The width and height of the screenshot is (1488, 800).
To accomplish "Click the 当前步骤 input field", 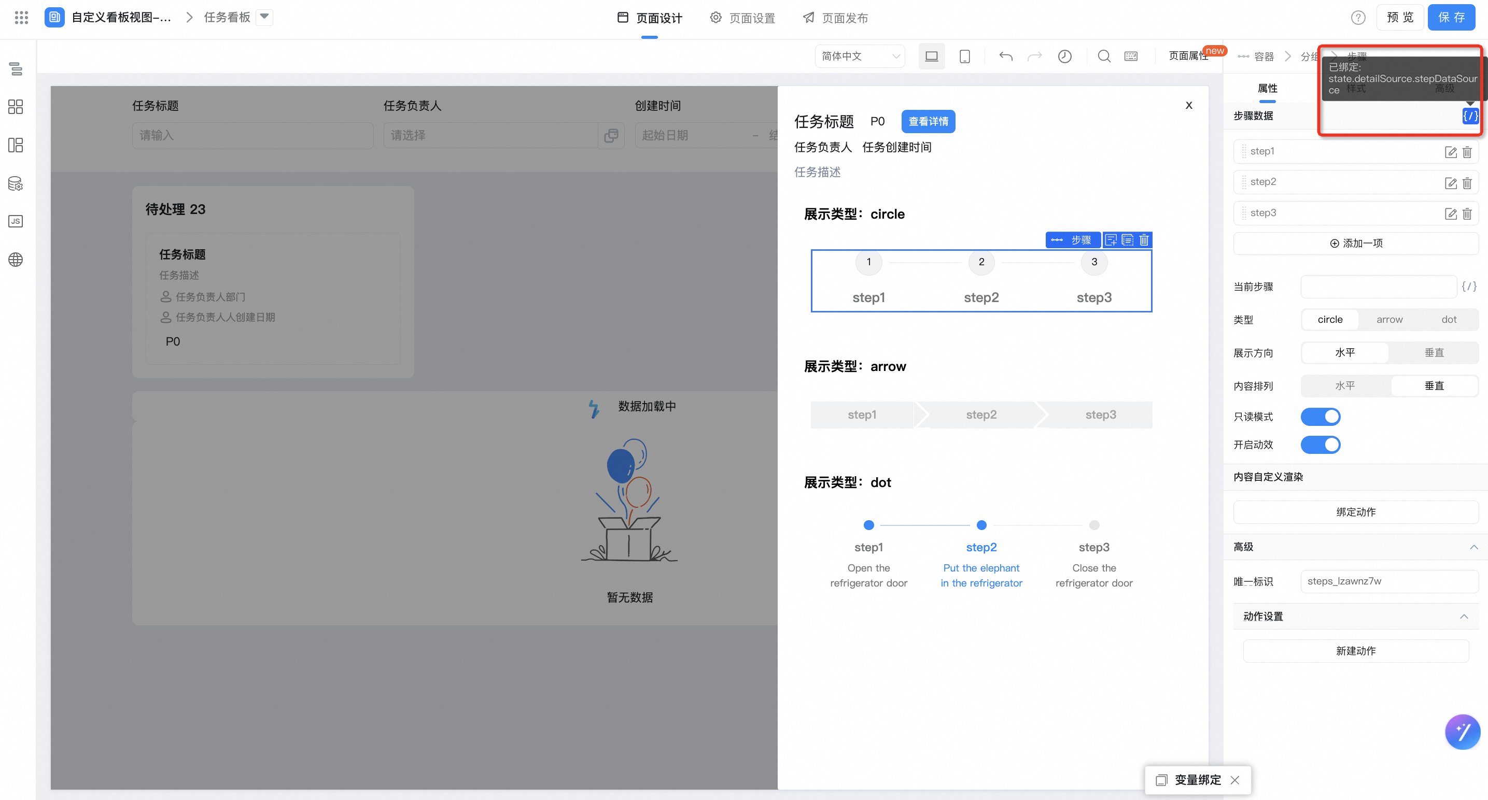I will tap(1378, 287).
